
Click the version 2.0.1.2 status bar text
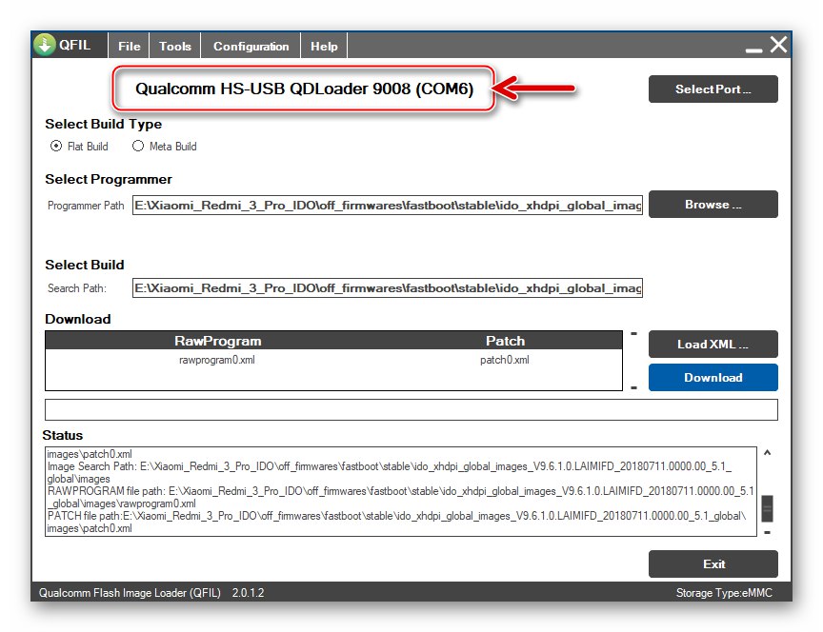click(x=249, y=593)
